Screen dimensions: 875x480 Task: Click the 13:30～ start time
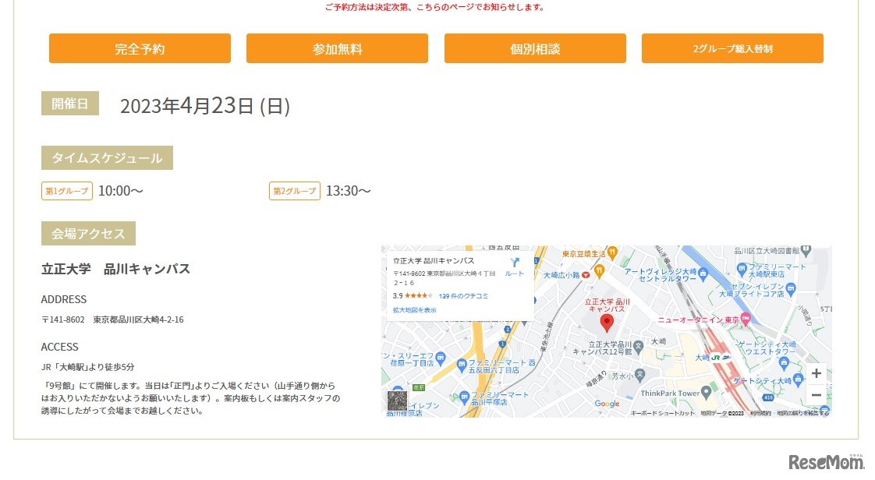pos(349,191)
